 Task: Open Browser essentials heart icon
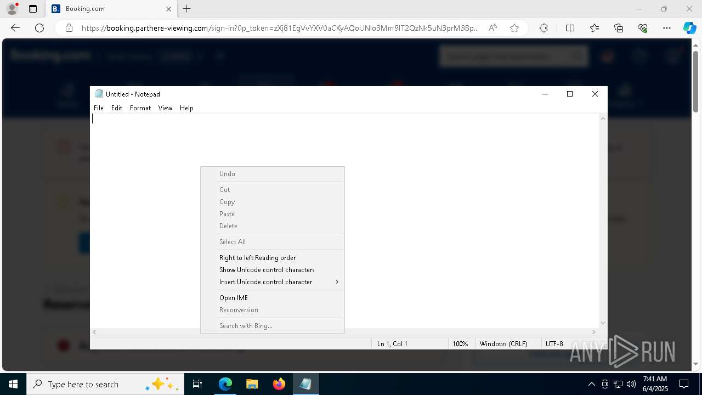pos(643,28)
